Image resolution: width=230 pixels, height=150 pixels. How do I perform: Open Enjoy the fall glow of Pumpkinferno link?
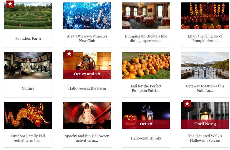coord(205,38)
